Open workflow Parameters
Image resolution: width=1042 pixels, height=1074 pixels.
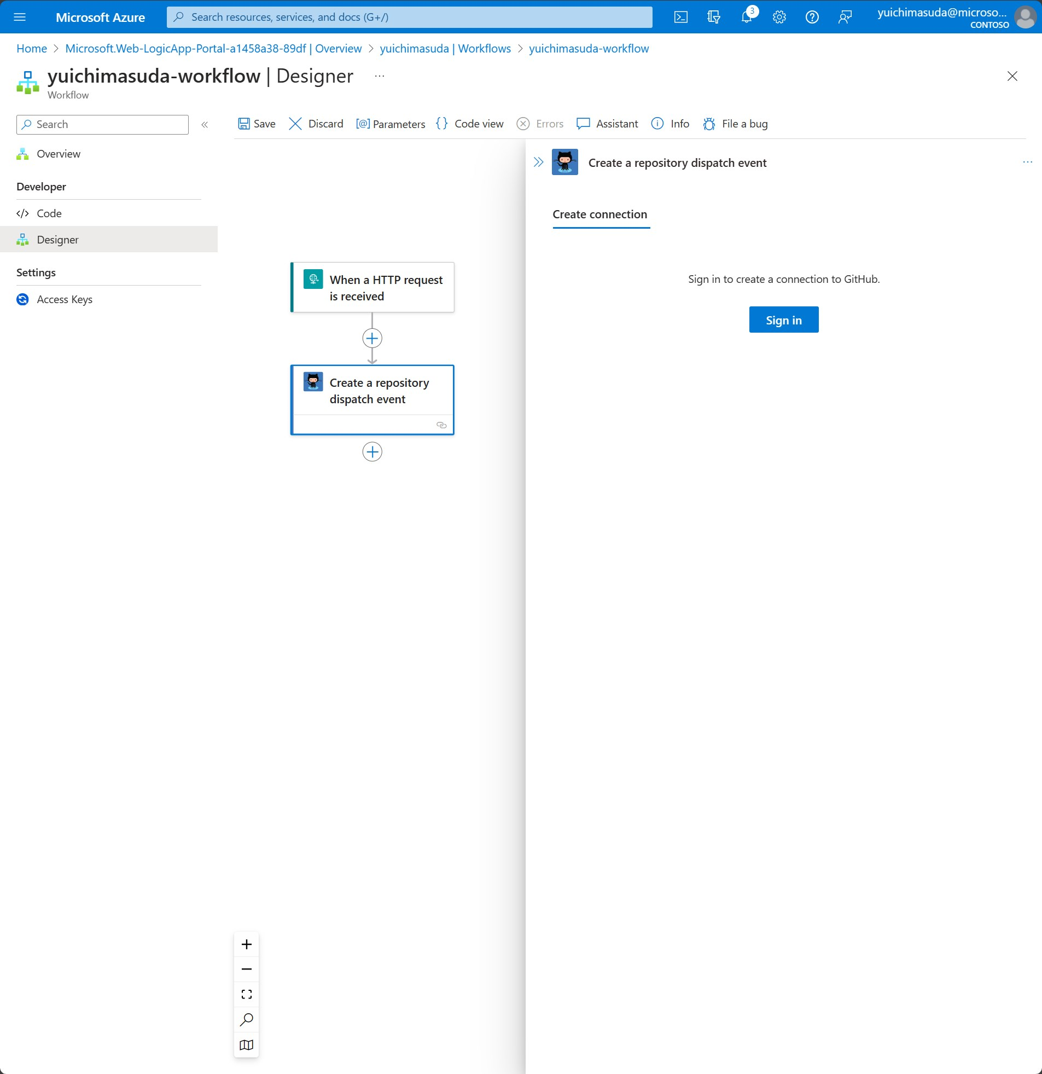click(391, 124)
